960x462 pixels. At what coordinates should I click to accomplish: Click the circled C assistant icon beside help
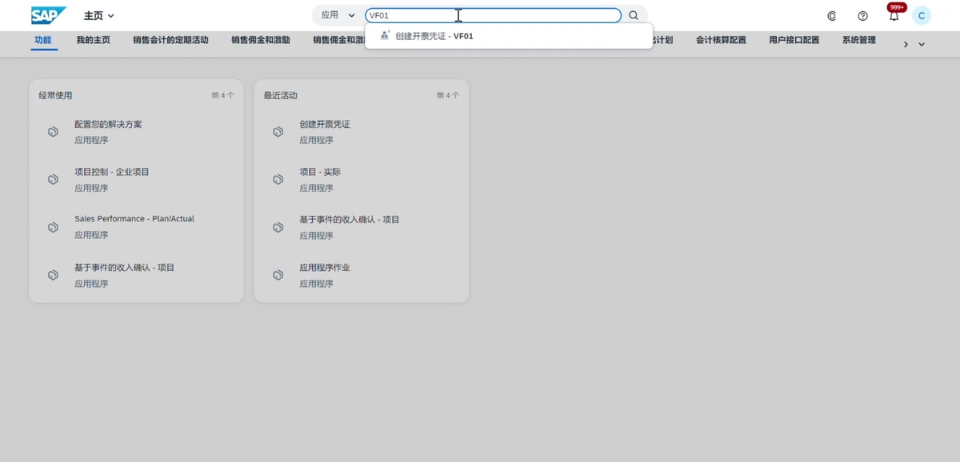click(830, 15)
